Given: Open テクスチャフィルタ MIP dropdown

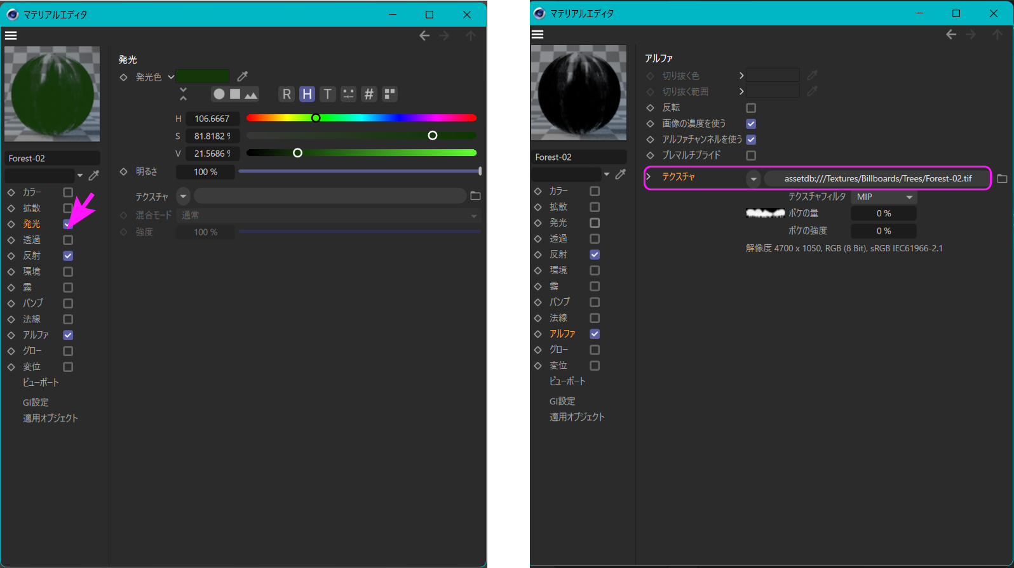Looking at the screenshot, I should pyautogui.click(x=884, y=197).
